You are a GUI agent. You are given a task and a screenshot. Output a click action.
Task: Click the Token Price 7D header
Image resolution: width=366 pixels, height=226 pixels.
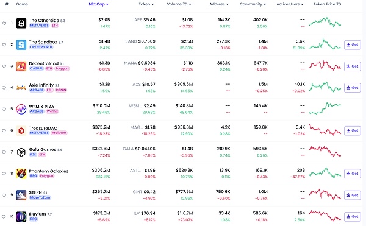(x=327, y=4)
